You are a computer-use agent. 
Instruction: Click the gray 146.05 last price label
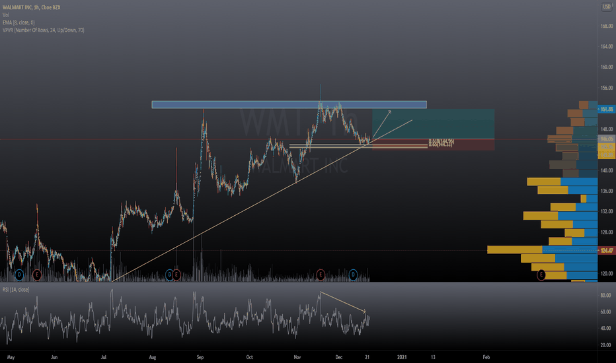coord(607,139)
